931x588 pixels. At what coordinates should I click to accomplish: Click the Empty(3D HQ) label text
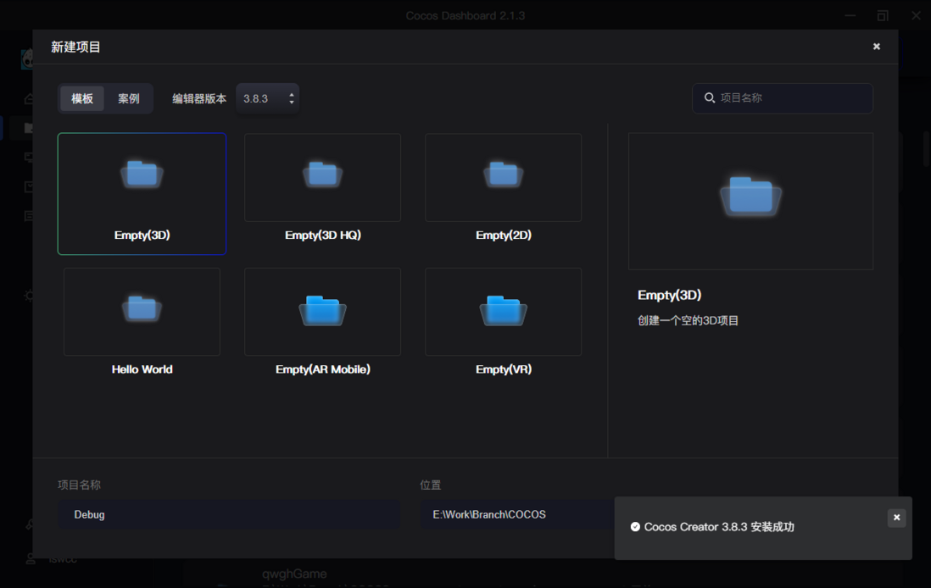click(322, 235)
